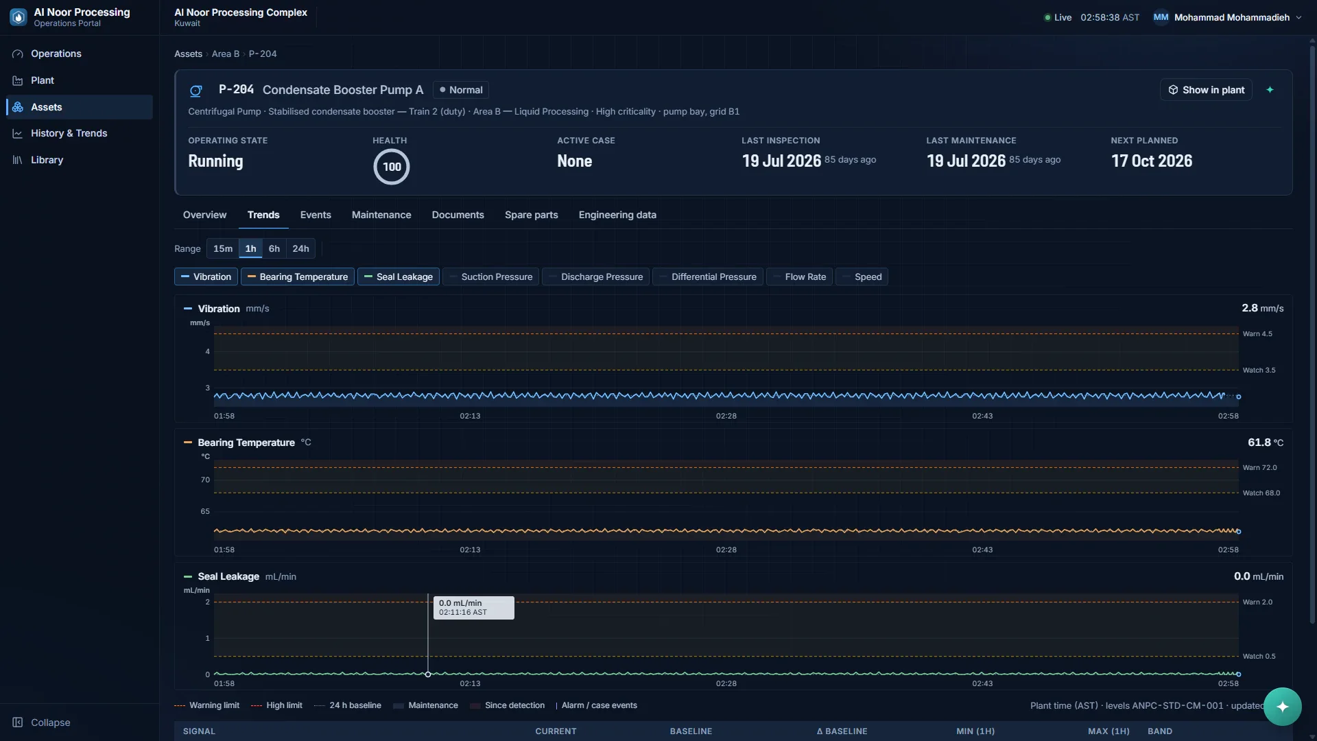The width and height of the screenshot is (1317, 741).
Task: Select the 1h range
Action: [x=251, y=248]
